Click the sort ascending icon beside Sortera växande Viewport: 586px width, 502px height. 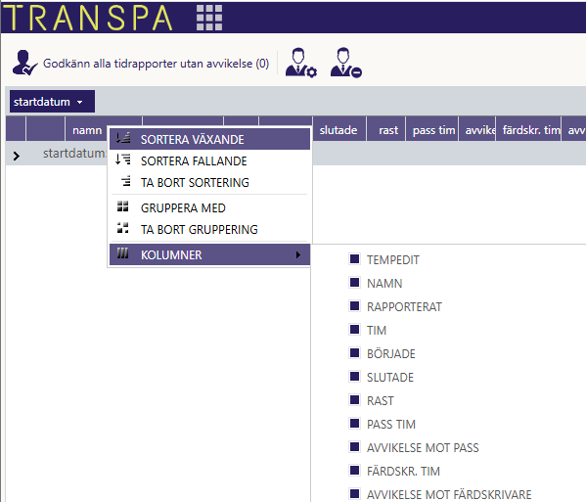123,138
